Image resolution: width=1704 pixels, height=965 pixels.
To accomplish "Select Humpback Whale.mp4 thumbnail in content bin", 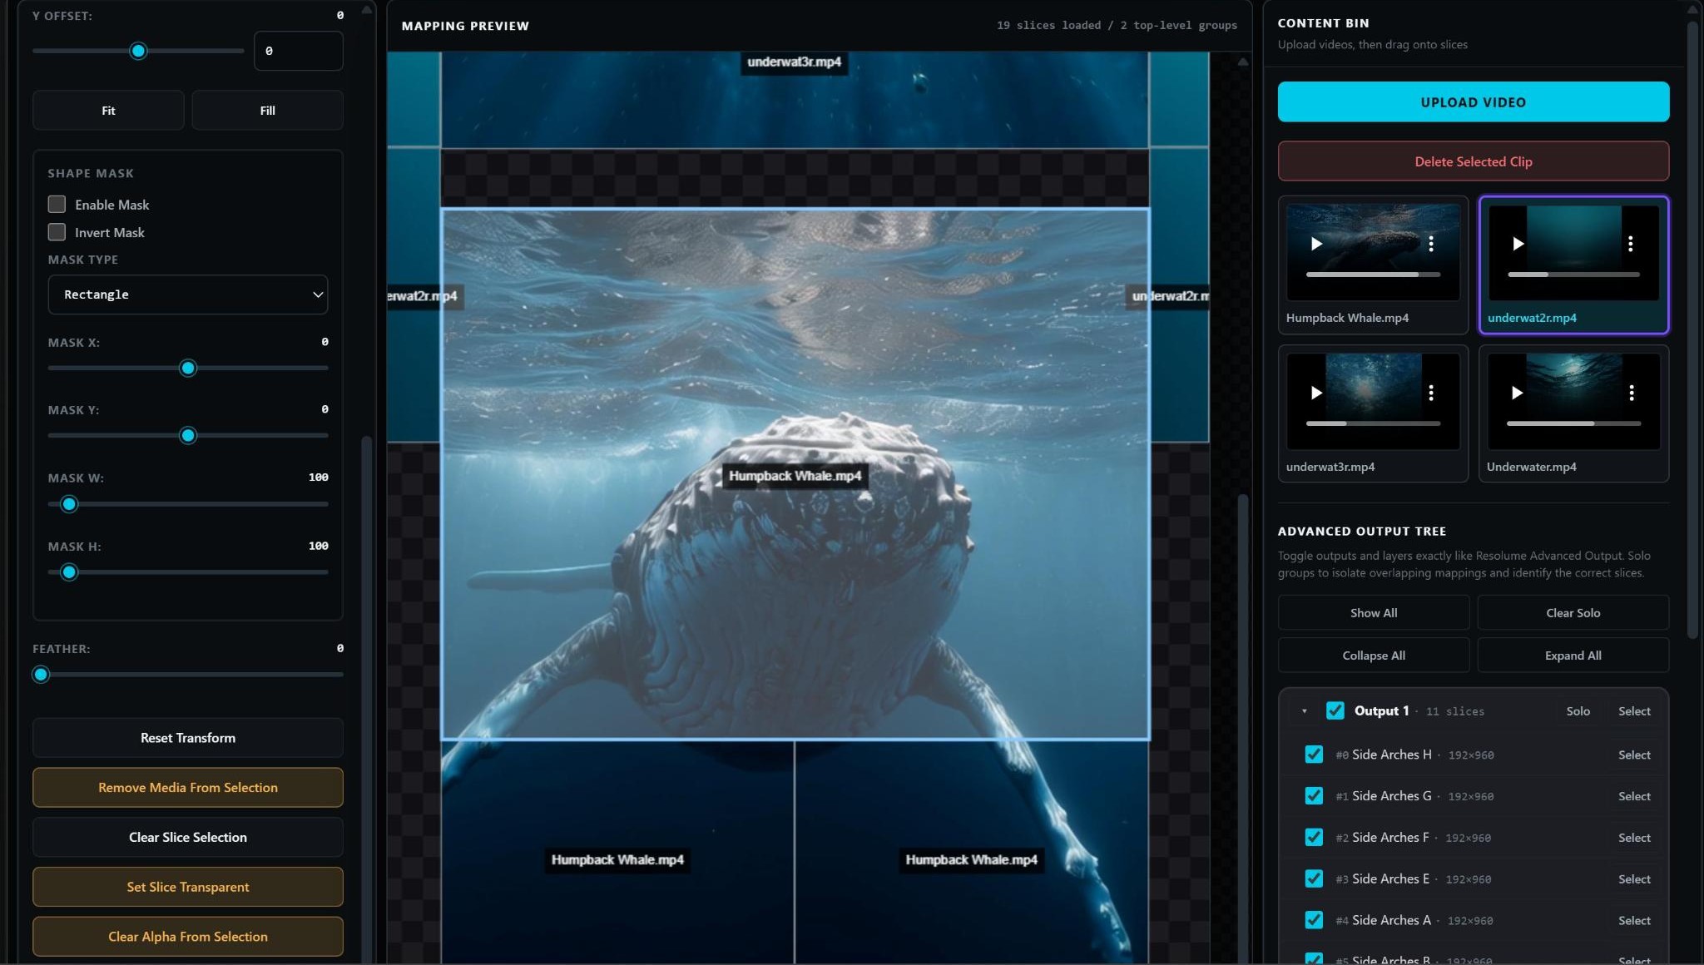I will point(1373,265).
